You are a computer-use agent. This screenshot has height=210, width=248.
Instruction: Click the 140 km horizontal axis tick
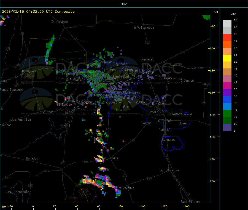click(x=187, y=206)
